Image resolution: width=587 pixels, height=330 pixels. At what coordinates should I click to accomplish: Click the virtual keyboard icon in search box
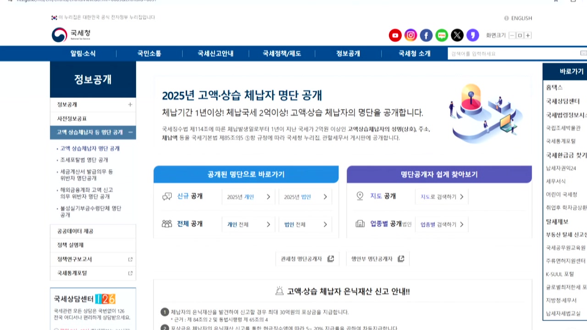pos(583,54)
